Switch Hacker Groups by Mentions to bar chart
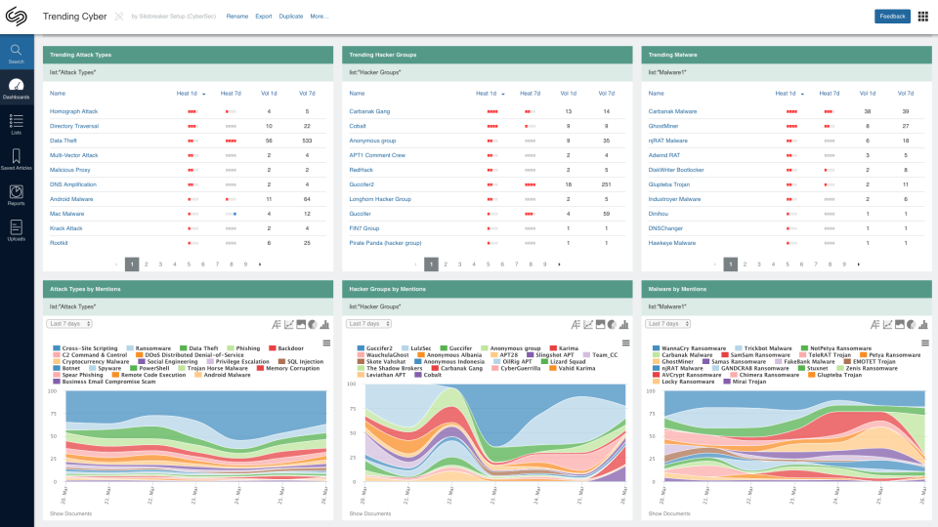938x527 pixels. tap(623, 324)
